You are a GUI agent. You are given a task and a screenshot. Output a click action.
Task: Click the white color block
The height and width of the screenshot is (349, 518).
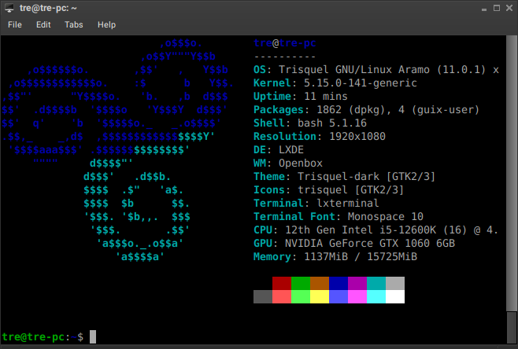pyautogui.click(x=395, y=296)
